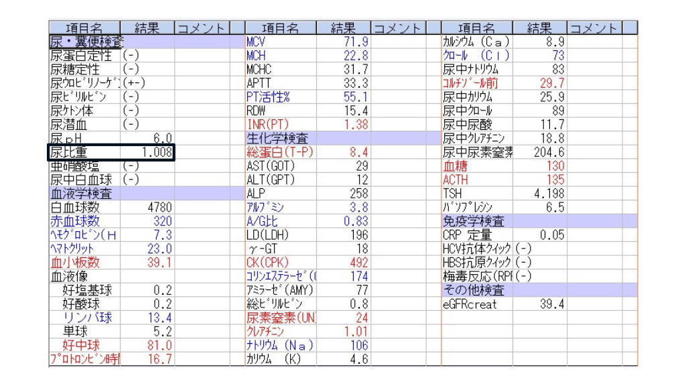
Task: Select the 尿・糞便検査 section header
Action: (x=86, y=42)
